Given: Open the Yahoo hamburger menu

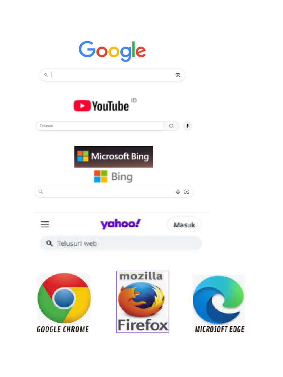Looking at the screenshot, I should [x=45, y=224].
